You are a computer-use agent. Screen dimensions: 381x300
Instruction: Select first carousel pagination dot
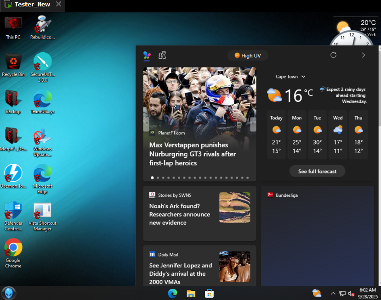[x=152, y=178]
